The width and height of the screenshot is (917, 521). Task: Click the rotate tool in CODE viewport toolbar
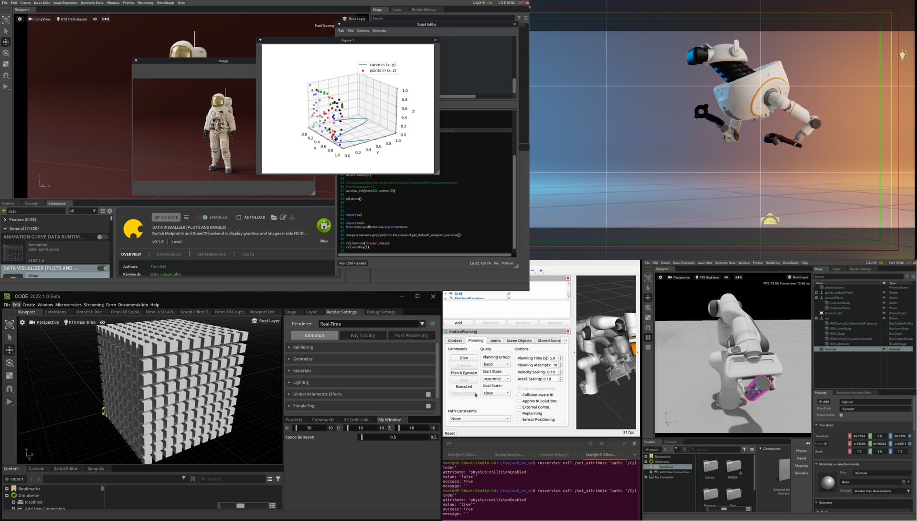click(10, 363)
